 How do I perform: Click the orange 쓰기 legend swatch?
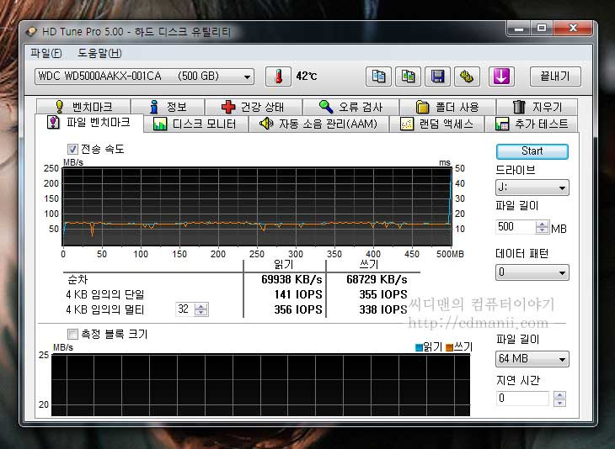point(450,347)
